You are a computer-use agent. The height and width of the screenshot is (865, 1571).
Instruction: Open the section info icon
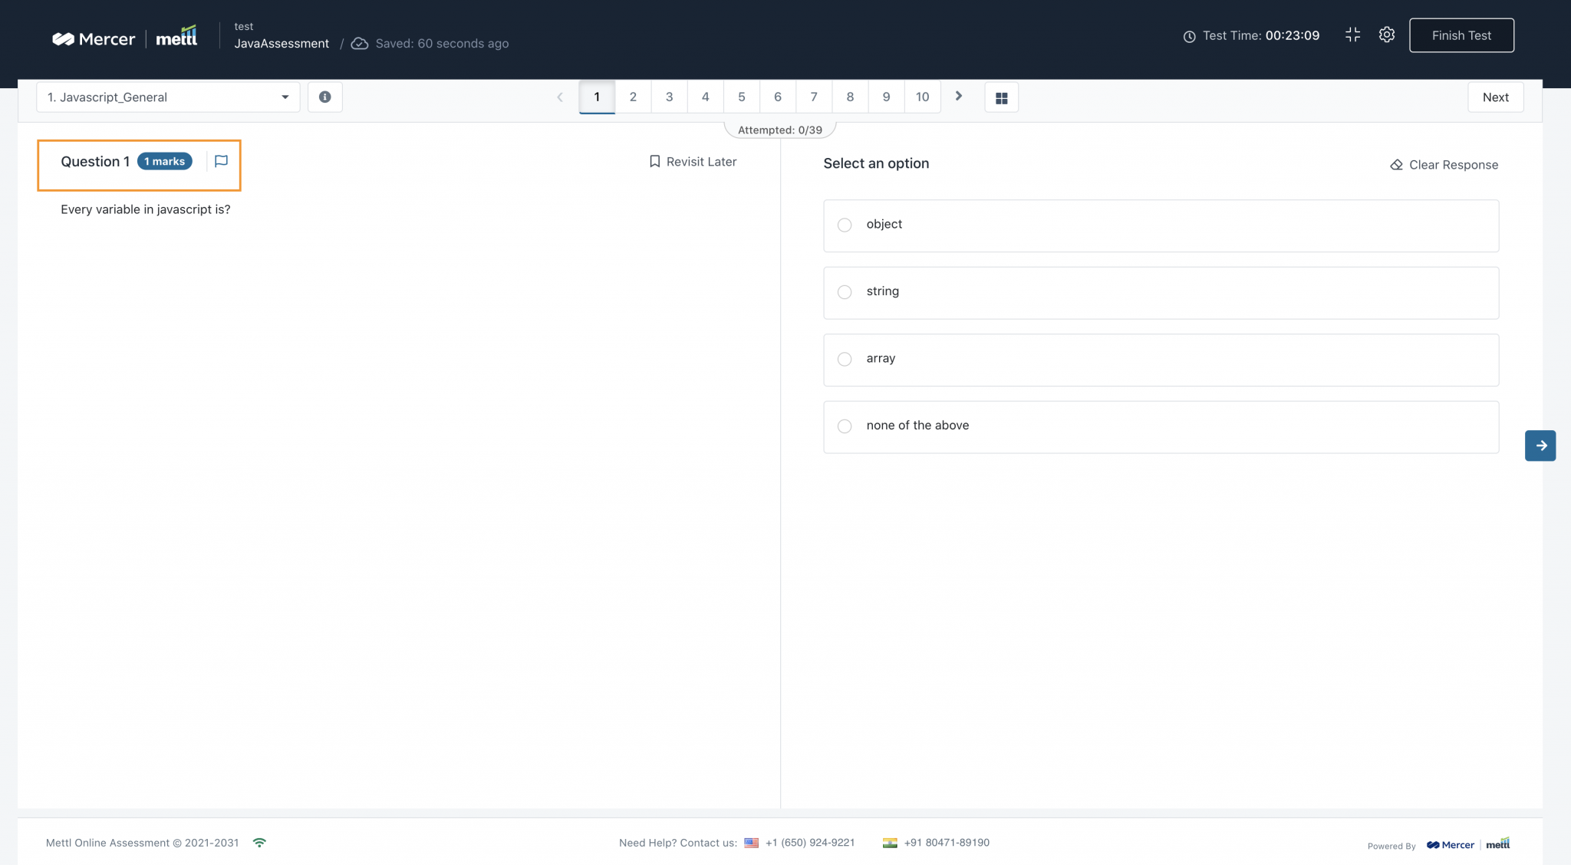[324, 97]
